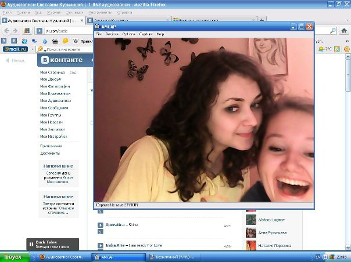Viewport: 351px width, 262px height.
Task: Play the India.Arie track in the list
Action: click(100, 246)
